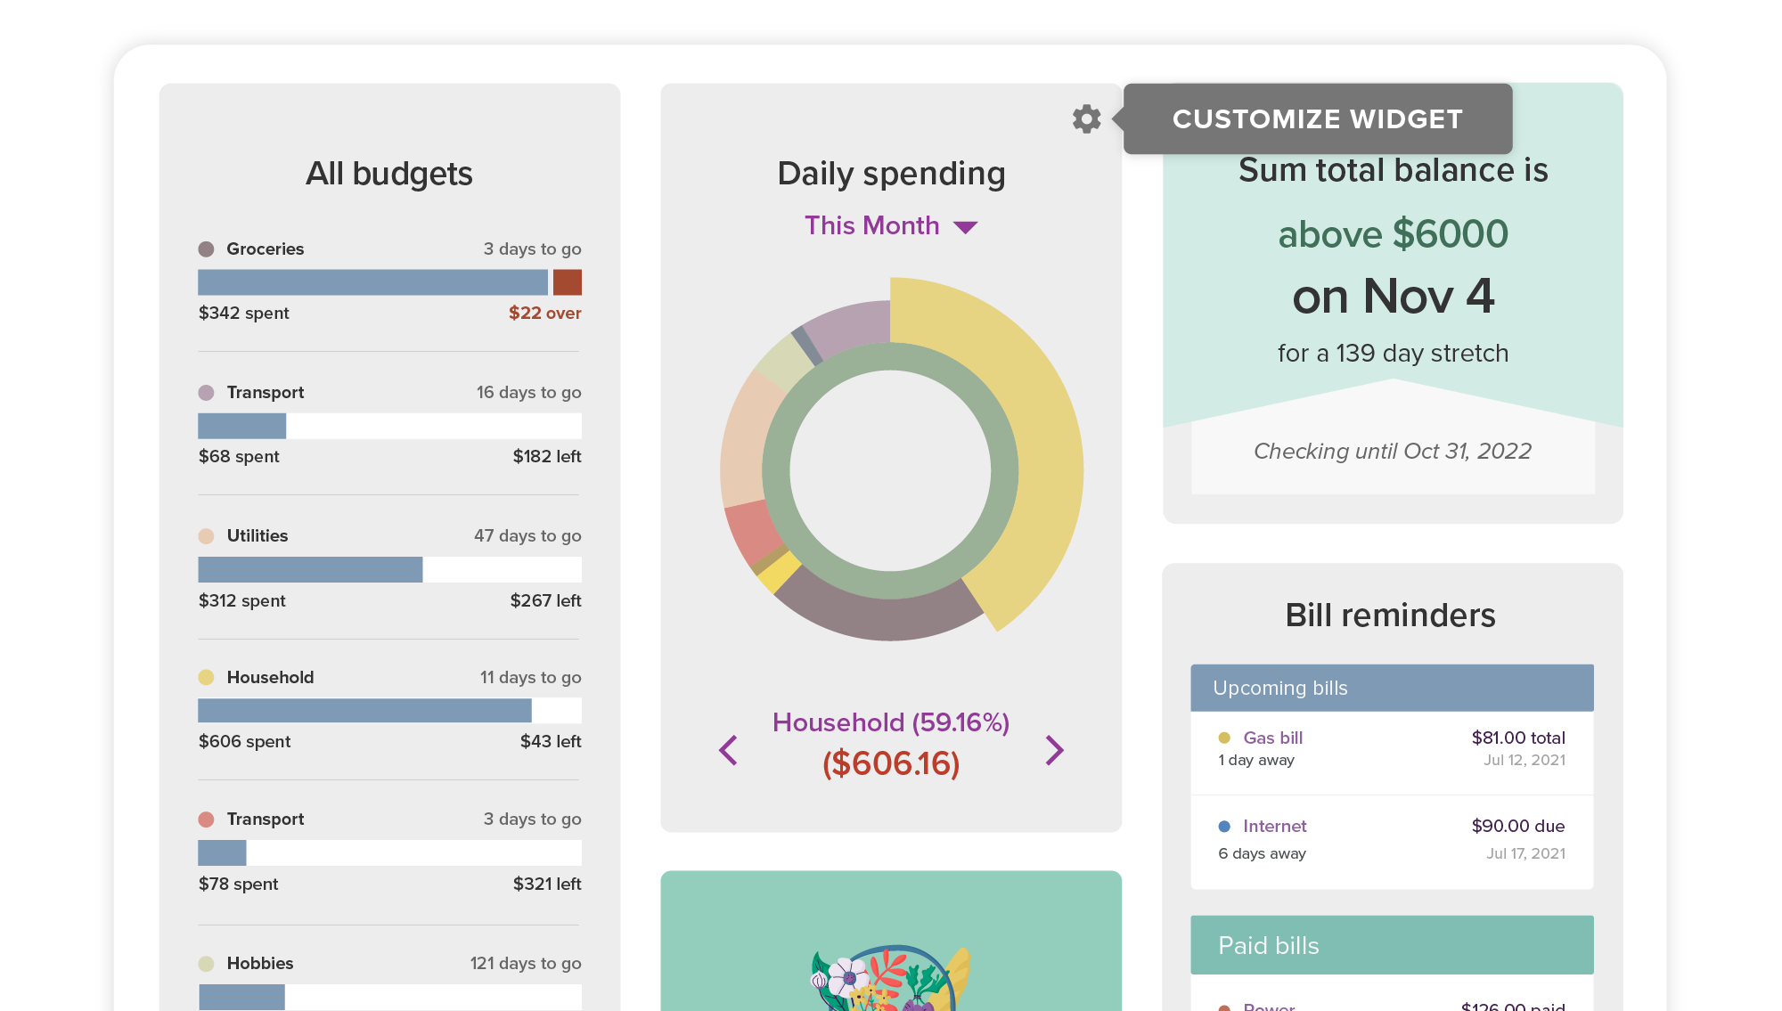Screen dimensions: 1782x1011
Task: Click the This Month dropdown arrow
Action: (x=966, y=227)
